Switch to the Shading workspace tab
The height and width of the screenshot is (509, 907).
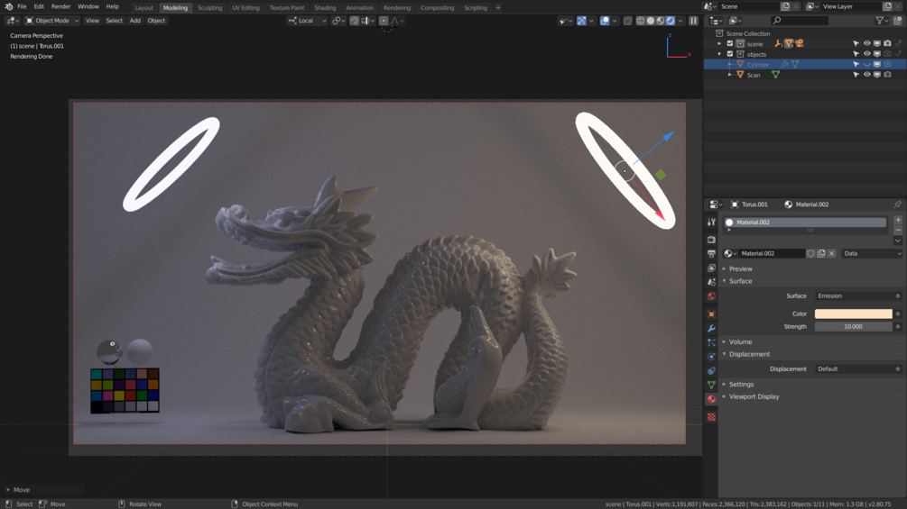[x=325, y=7]
